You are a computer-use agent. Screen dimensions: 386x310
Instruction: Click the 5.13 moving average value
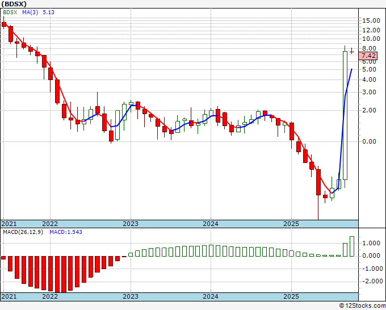[x=48, y=12]
